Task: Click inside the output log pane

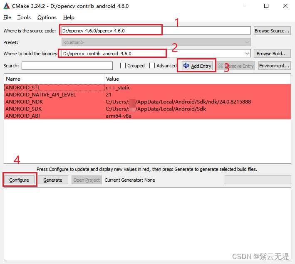Action: (x=147, y=224)
